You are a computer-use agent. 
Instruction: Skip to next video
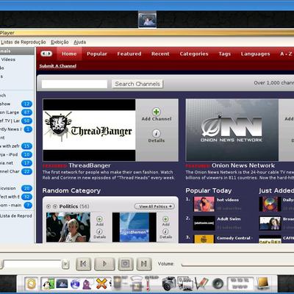pyautogui.click(x=144, y=264)
